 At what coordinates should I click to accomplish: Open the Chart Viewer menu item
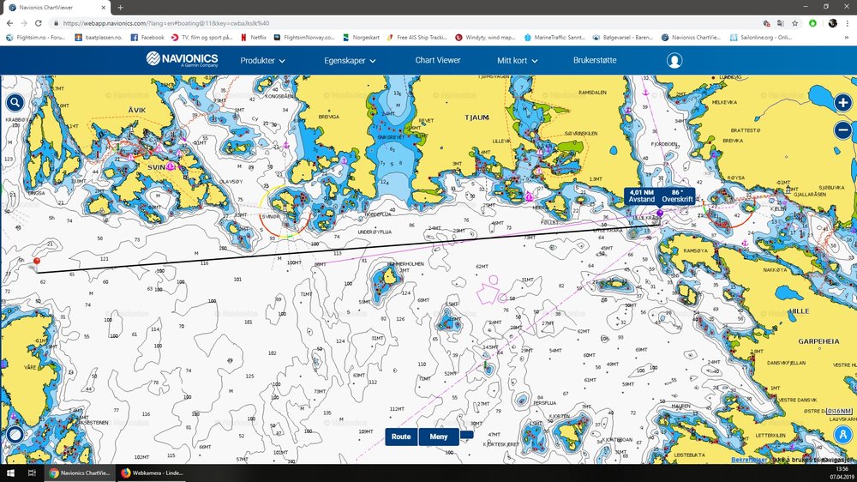438,60
